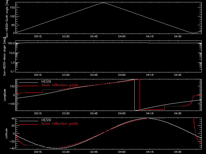The height and width of the screenshot is (154, 206).
Task: Click the -40 tick on Latitude axis
Action: tap(12, 148)
